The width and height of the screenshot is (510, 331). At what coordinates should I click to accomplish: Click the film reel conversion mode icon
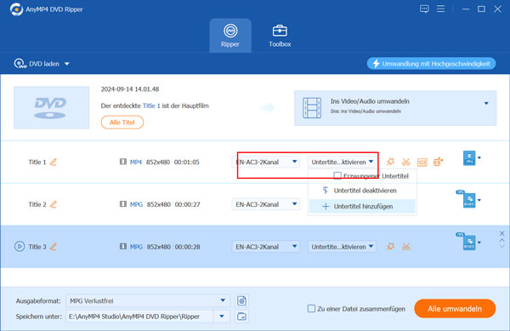(312, 108)
